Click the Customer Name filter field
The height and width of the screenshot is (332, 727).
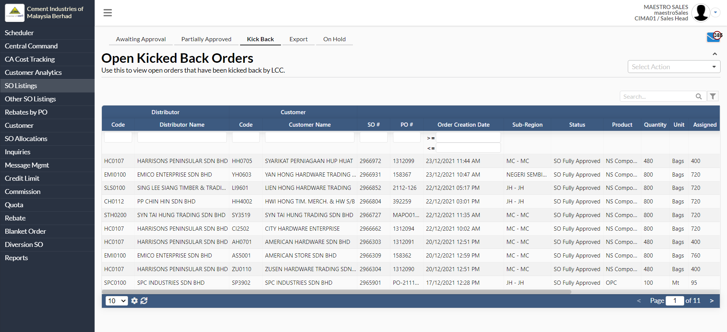(310, 137)
